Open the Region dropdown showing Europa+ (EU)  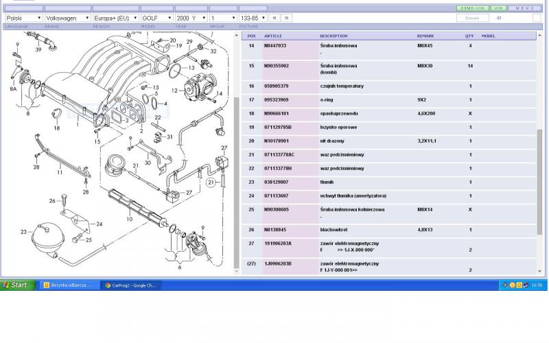click(x=116, y=18)
